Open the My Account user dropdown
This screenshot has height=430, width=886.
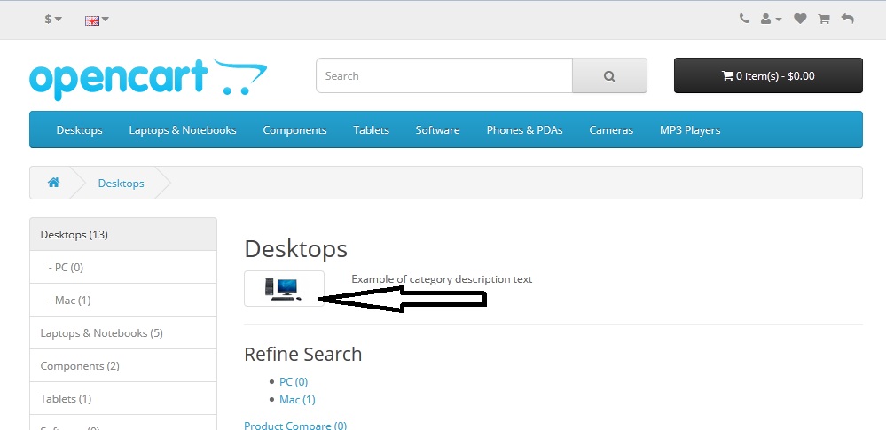771,20
